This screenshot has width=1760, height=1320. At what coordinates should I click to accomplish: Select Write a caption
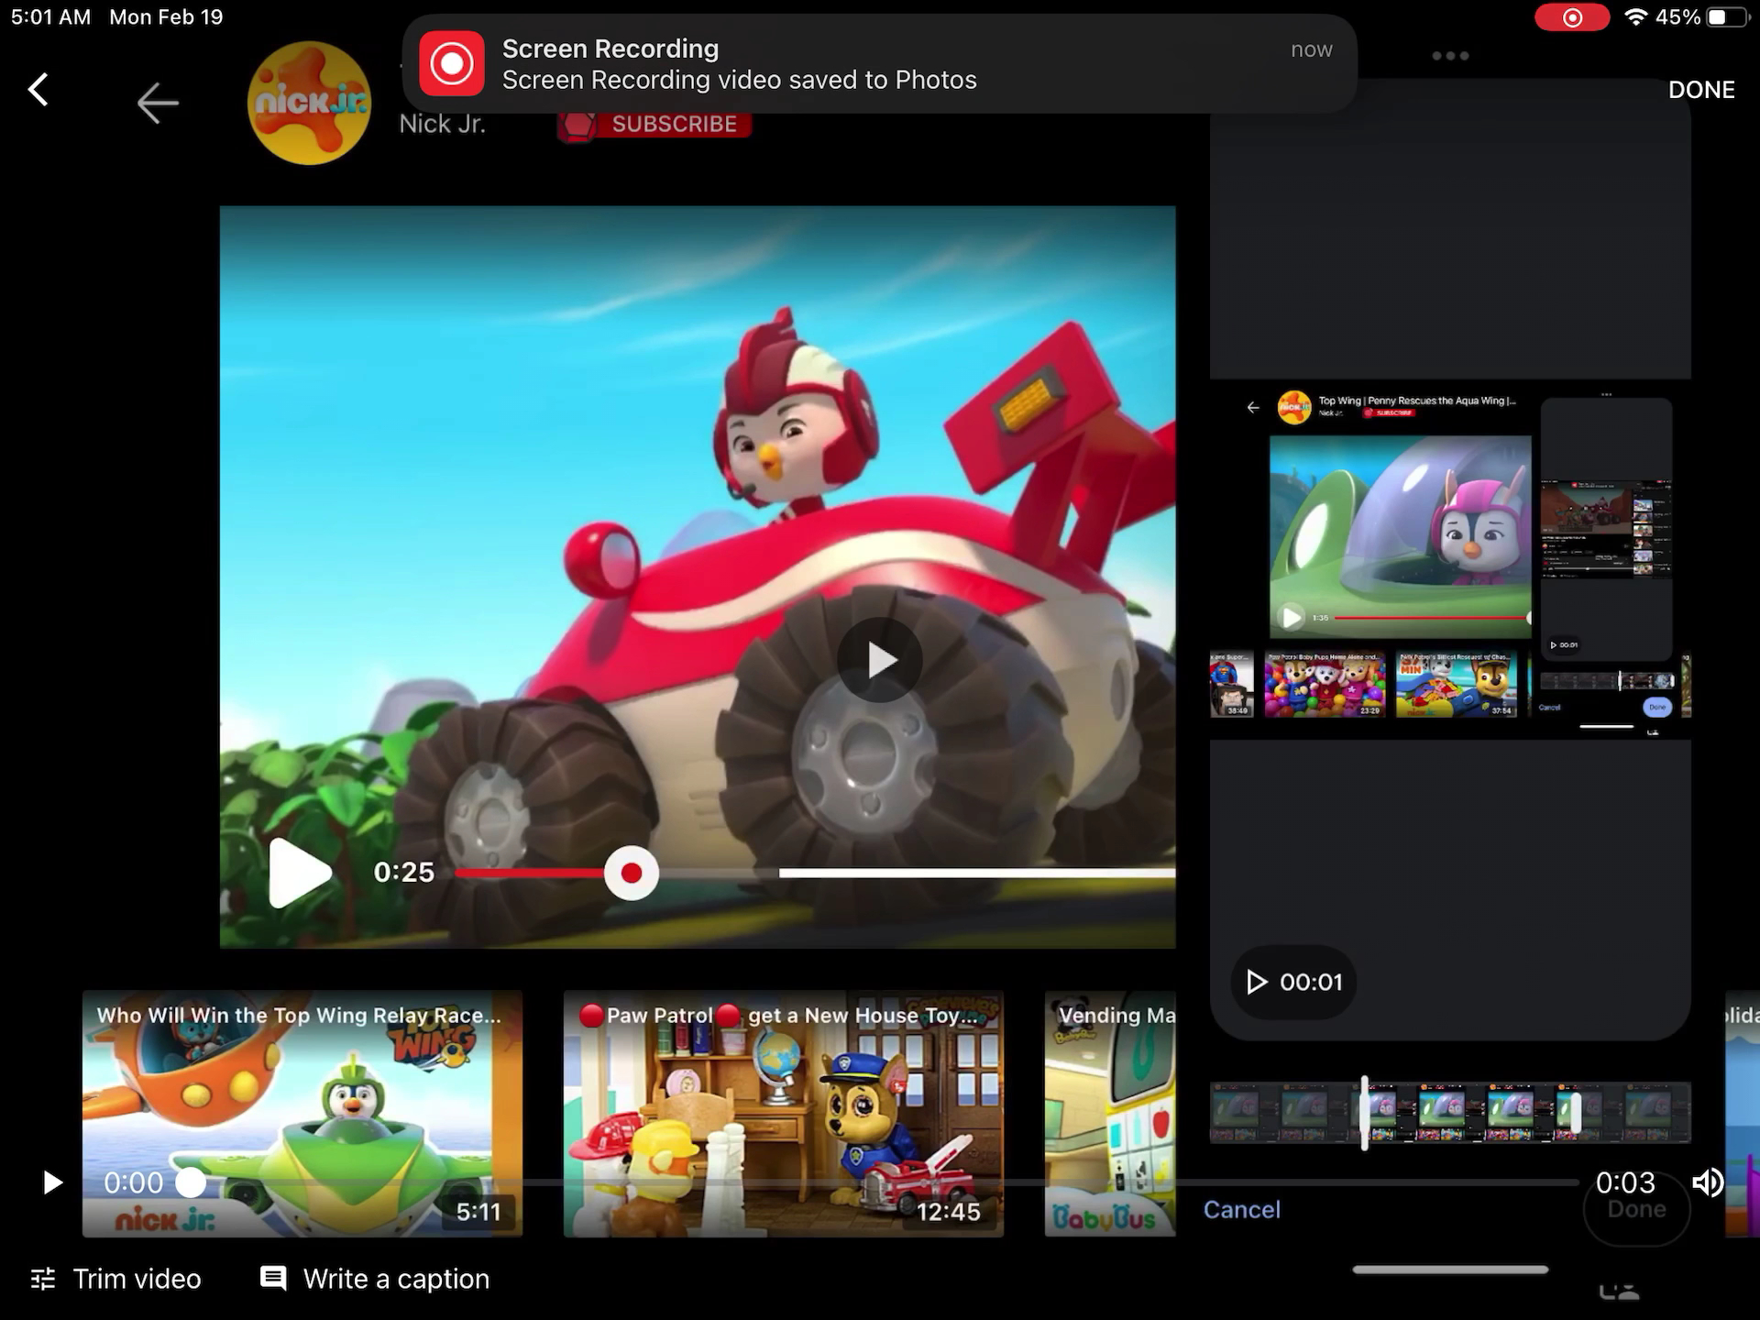(x=375, y=1279)
